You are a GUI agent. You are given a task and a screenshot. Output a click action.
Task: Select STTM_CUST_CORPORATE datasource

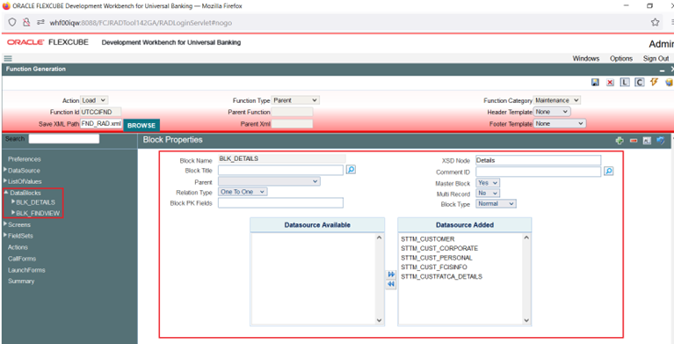(x=439, y=248)
